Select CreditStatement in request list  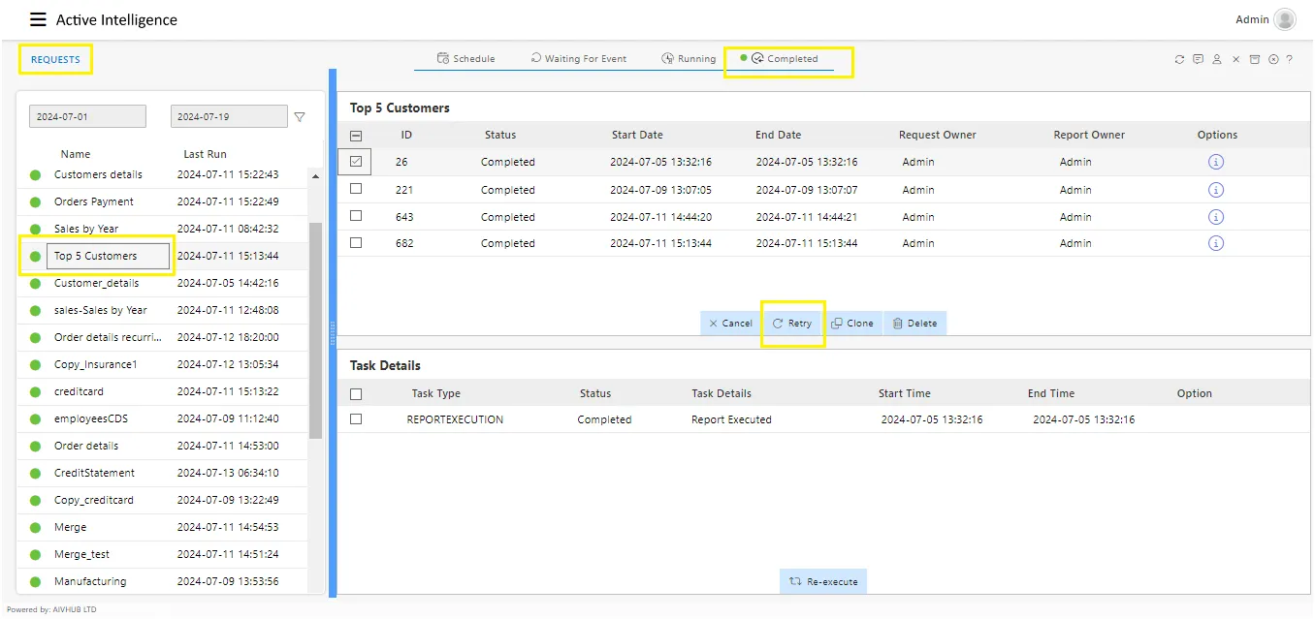94,474
